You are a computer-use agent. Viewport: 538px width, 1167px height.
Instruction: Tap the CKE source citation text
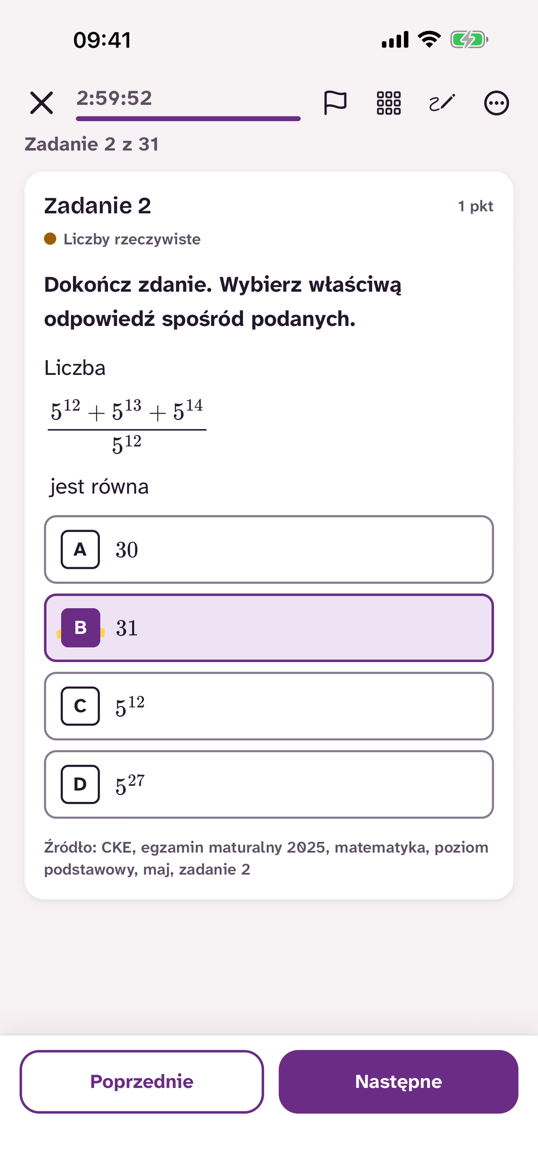pos(266,858)
